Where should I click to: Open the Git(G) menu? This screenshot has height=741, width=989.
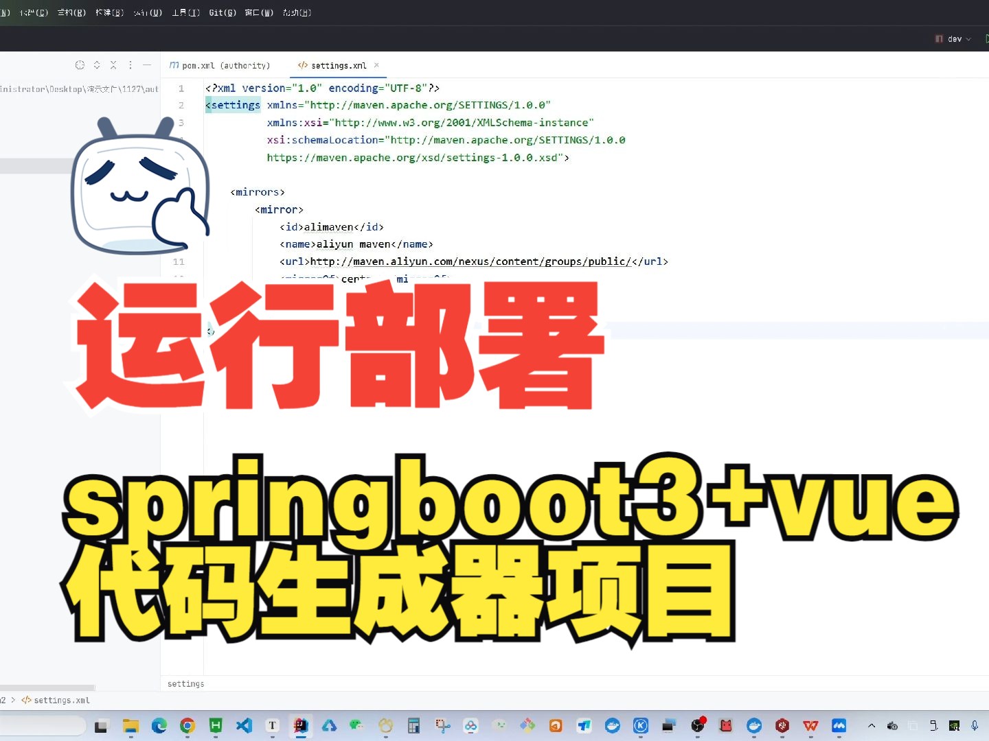[x=223, y=12]
